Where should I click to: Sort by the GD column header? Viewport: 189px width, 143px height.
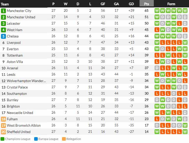pyautogui.click(x=131, y=4)
